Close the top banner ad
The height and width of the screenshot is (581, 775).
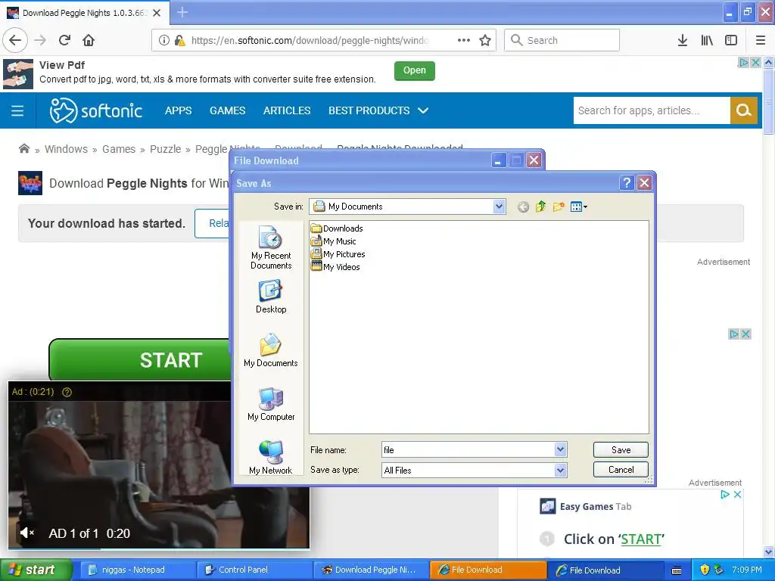[756, 62]
